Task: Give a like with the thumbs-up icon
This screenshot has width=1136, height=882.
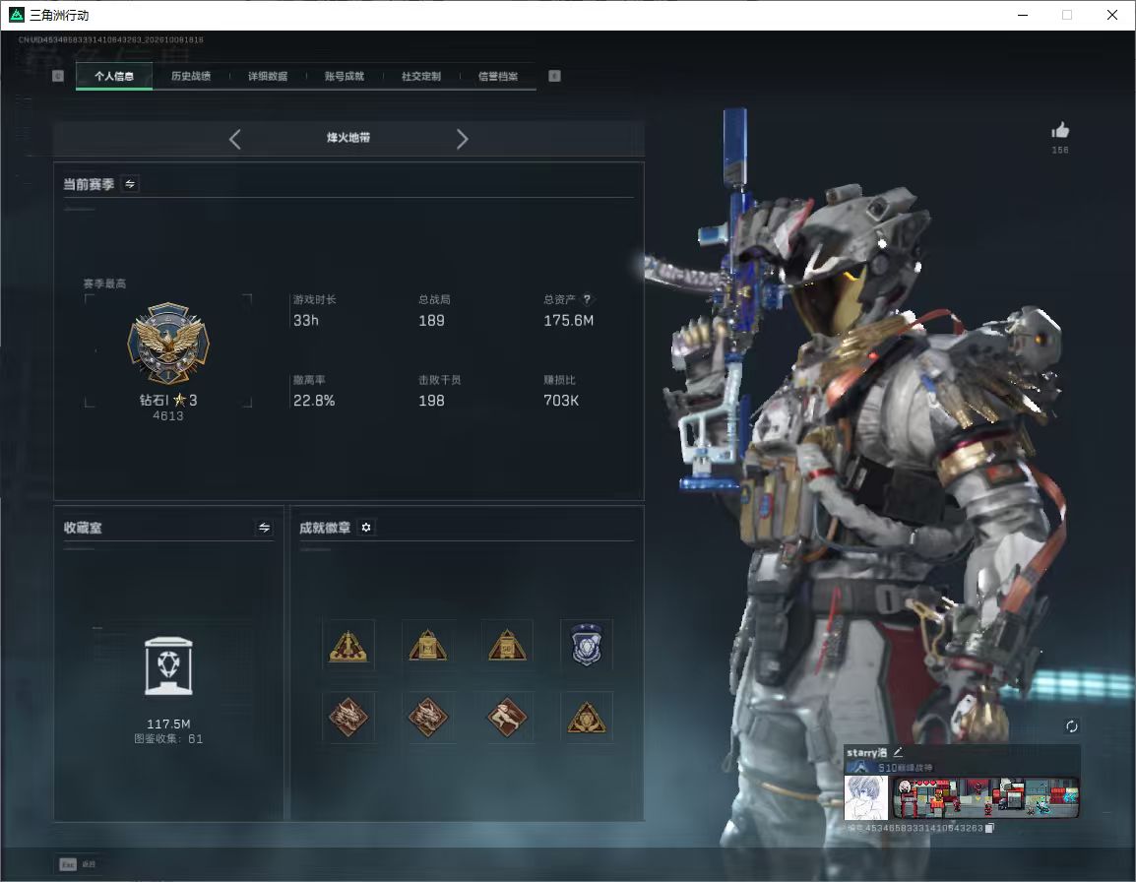Action: [x=1060, y=131]
